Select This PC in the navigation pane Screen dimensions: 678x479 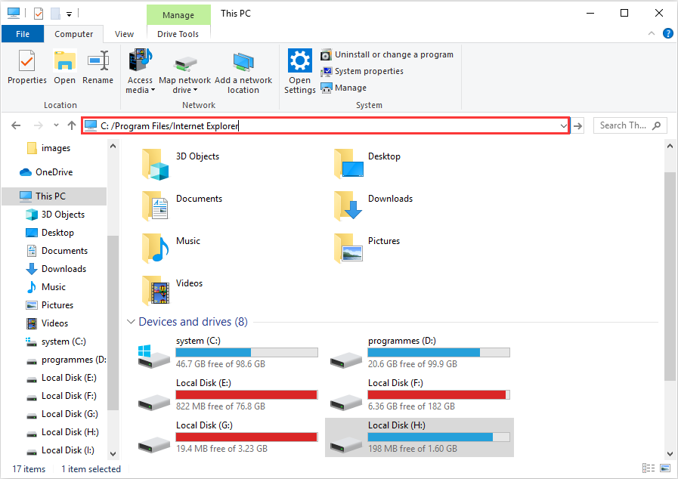[54, 196]
